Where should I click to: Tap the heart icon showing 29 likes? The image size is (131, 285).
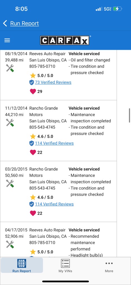[x=33, y=91]
